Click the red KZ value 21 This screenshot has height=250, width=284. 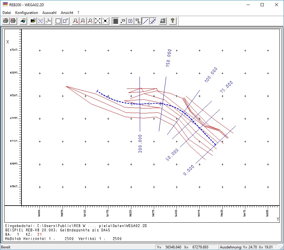40,234
